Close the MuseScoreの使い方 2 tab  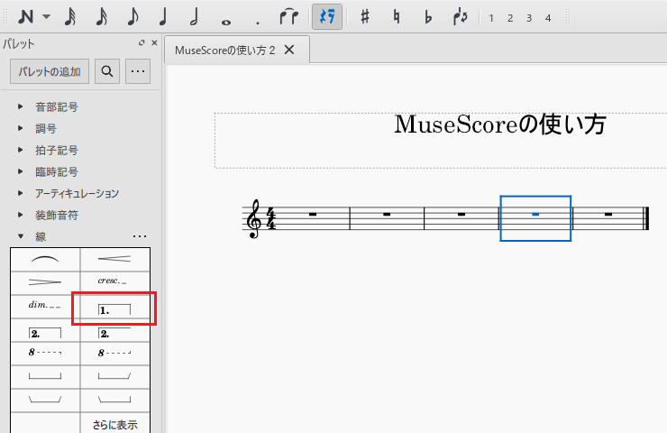289,50
